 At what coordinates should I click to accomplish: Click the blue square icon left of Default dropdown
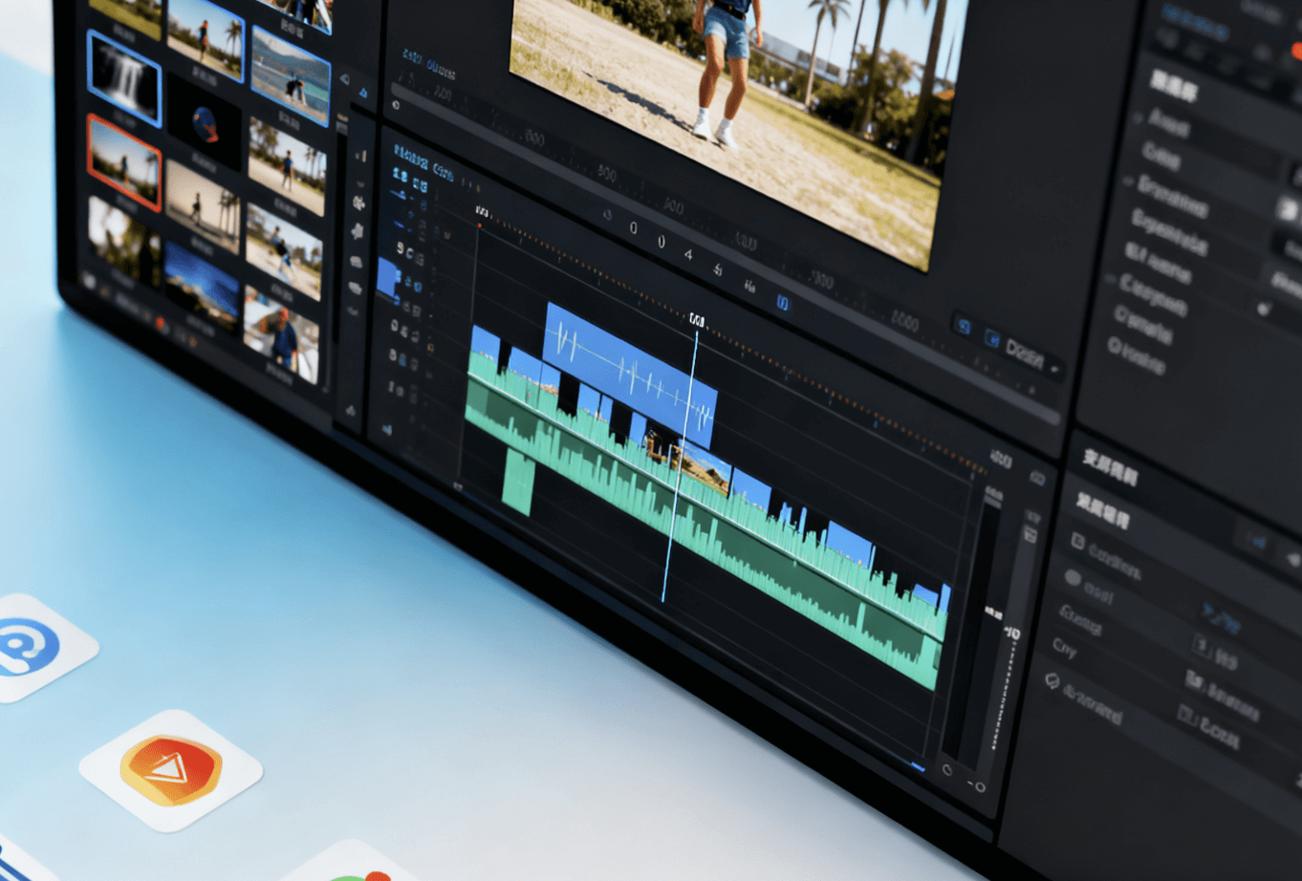coord(991,339)
